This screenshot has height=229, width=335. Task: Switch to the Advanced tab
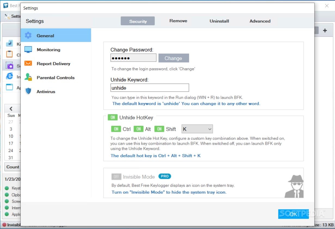(x=260, y=21)
